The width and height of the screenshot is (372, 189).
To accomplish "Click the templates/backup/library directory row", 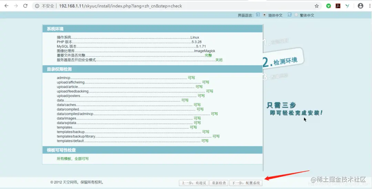I will pos(138,136).
